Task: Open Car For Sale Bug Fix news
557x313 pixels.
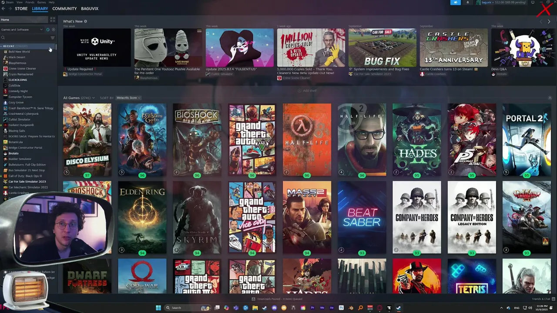Action: (x=383, y=48)
